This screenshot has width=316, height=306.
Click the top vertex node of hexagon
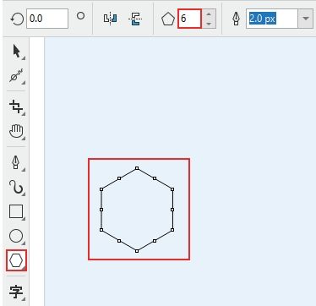[137, 168]
